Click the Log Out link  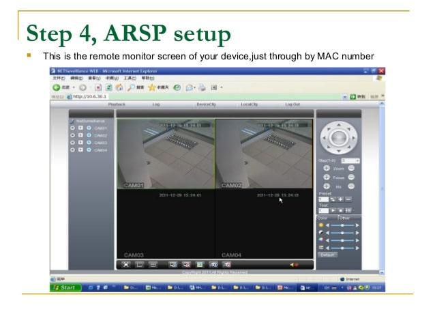click(x=292, y=104)
